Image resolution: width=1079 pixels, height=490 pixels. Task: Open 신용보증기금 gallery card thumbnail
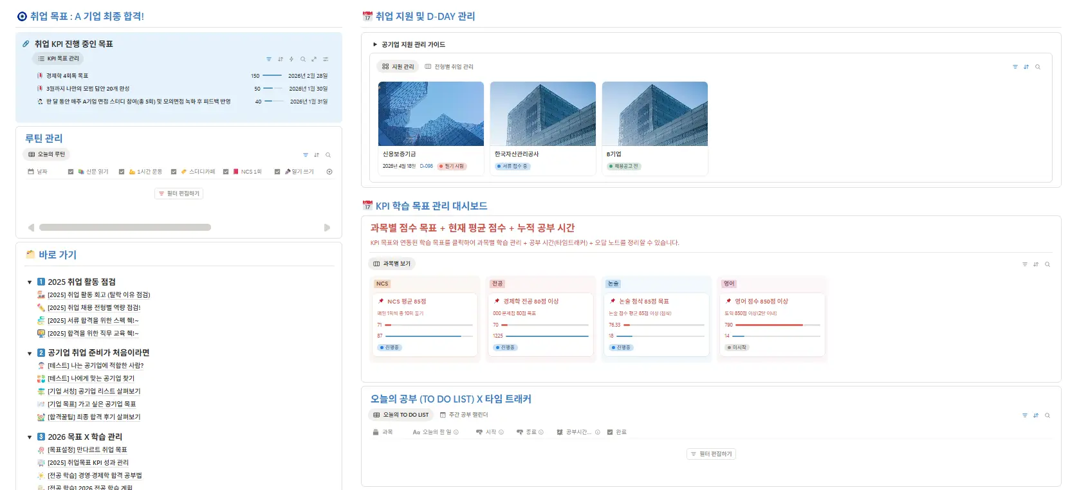click(431, 114)
